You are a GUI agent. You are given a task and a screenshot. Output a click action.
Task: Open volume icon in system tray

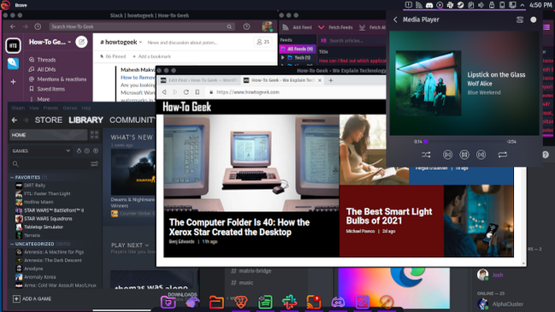point(481,5)
